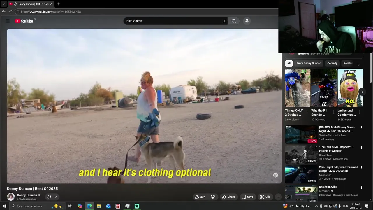Go back with browser back arrow
The height and width of the screenshot is (210, 373).
pos(4,12)
